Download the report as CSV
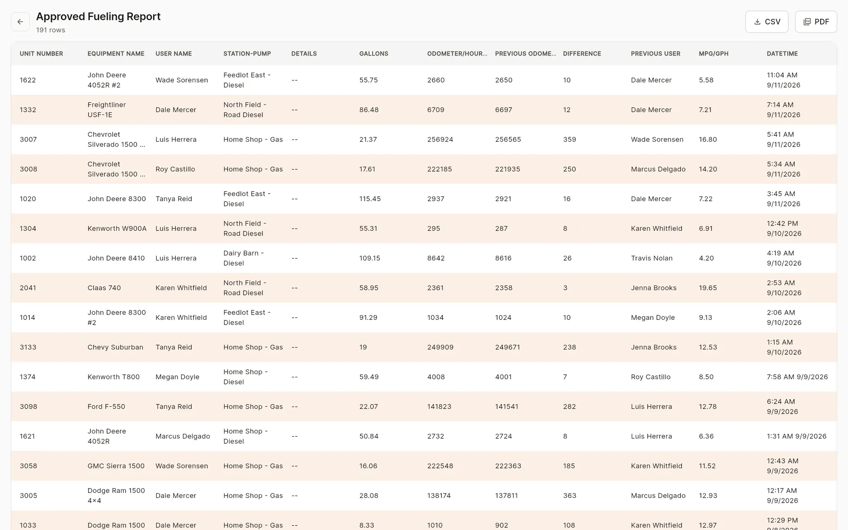This screenshot has width=848, height=530. click(766, 22)
